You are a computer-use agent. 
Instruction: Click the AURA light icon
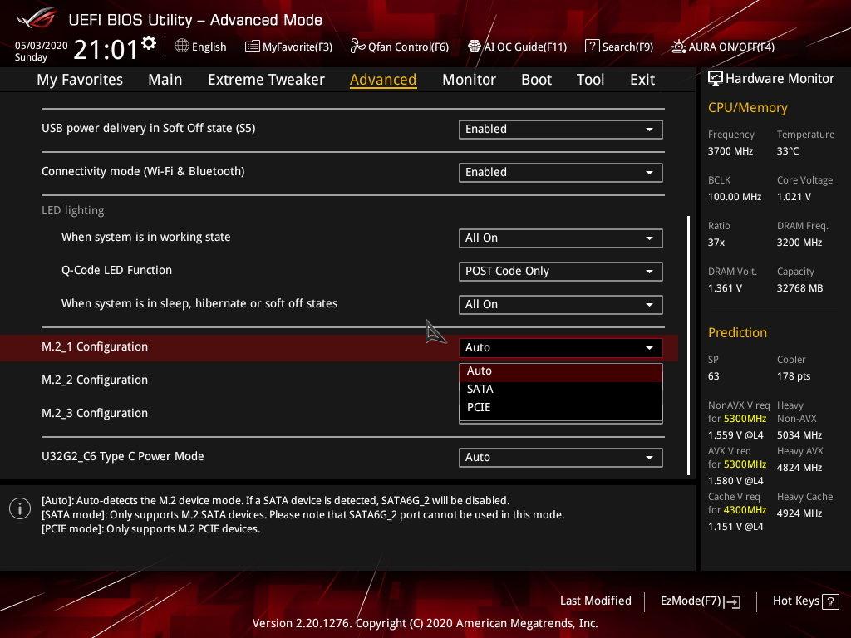[678, 47]
